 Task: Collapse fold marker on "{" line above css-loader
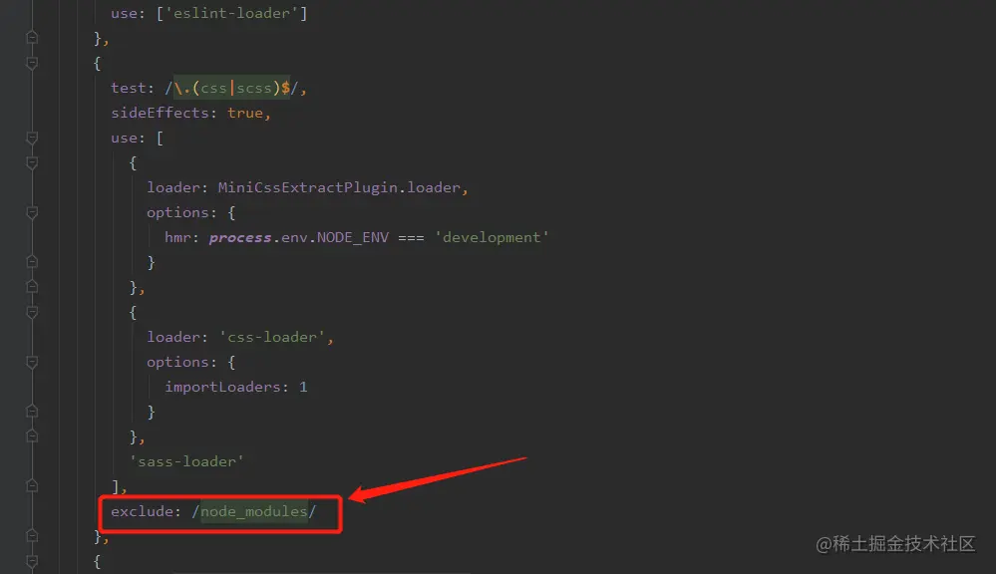32,312
